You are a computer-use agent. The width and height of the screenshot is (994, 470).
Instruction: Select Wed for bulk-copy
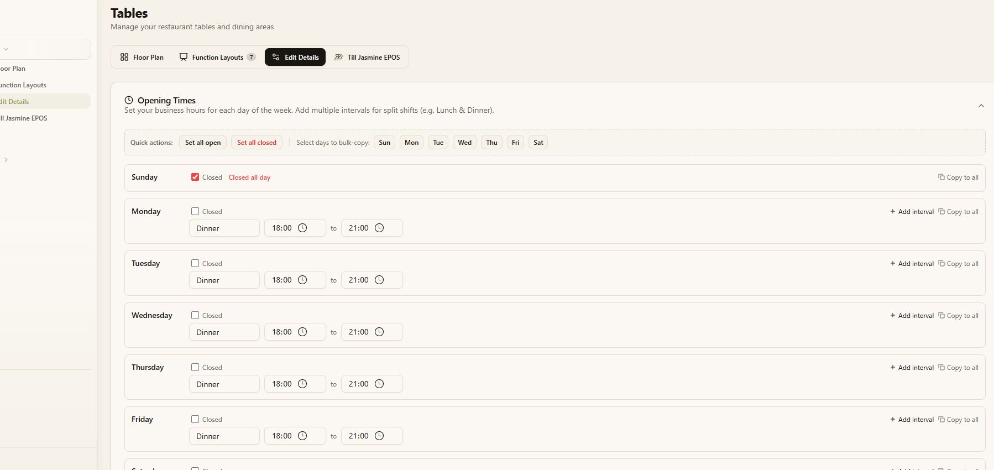point(465,142)
